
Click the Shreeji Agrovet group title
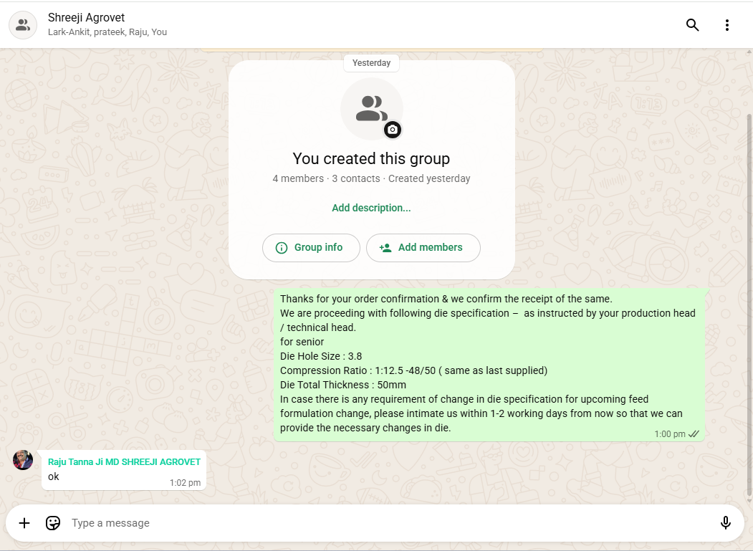coord(86,18)
